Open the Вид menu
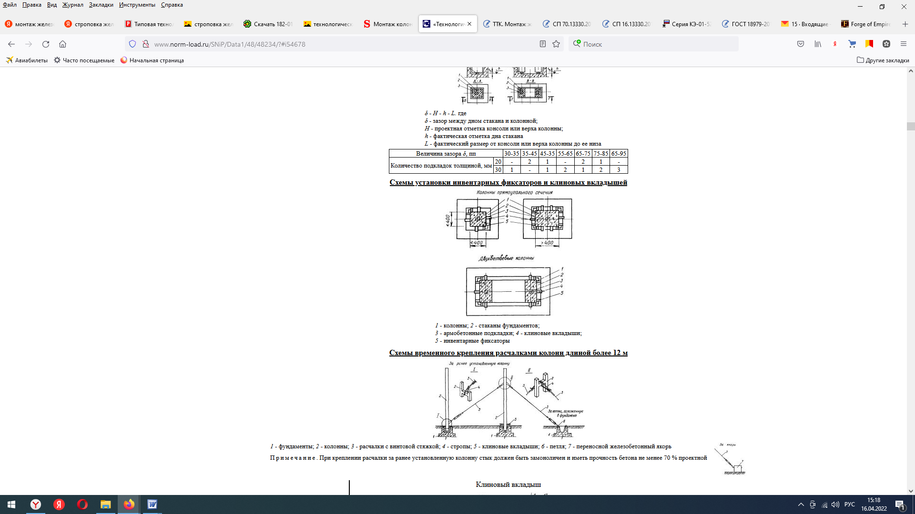The image size is (915, 514). tap(52, 5)
